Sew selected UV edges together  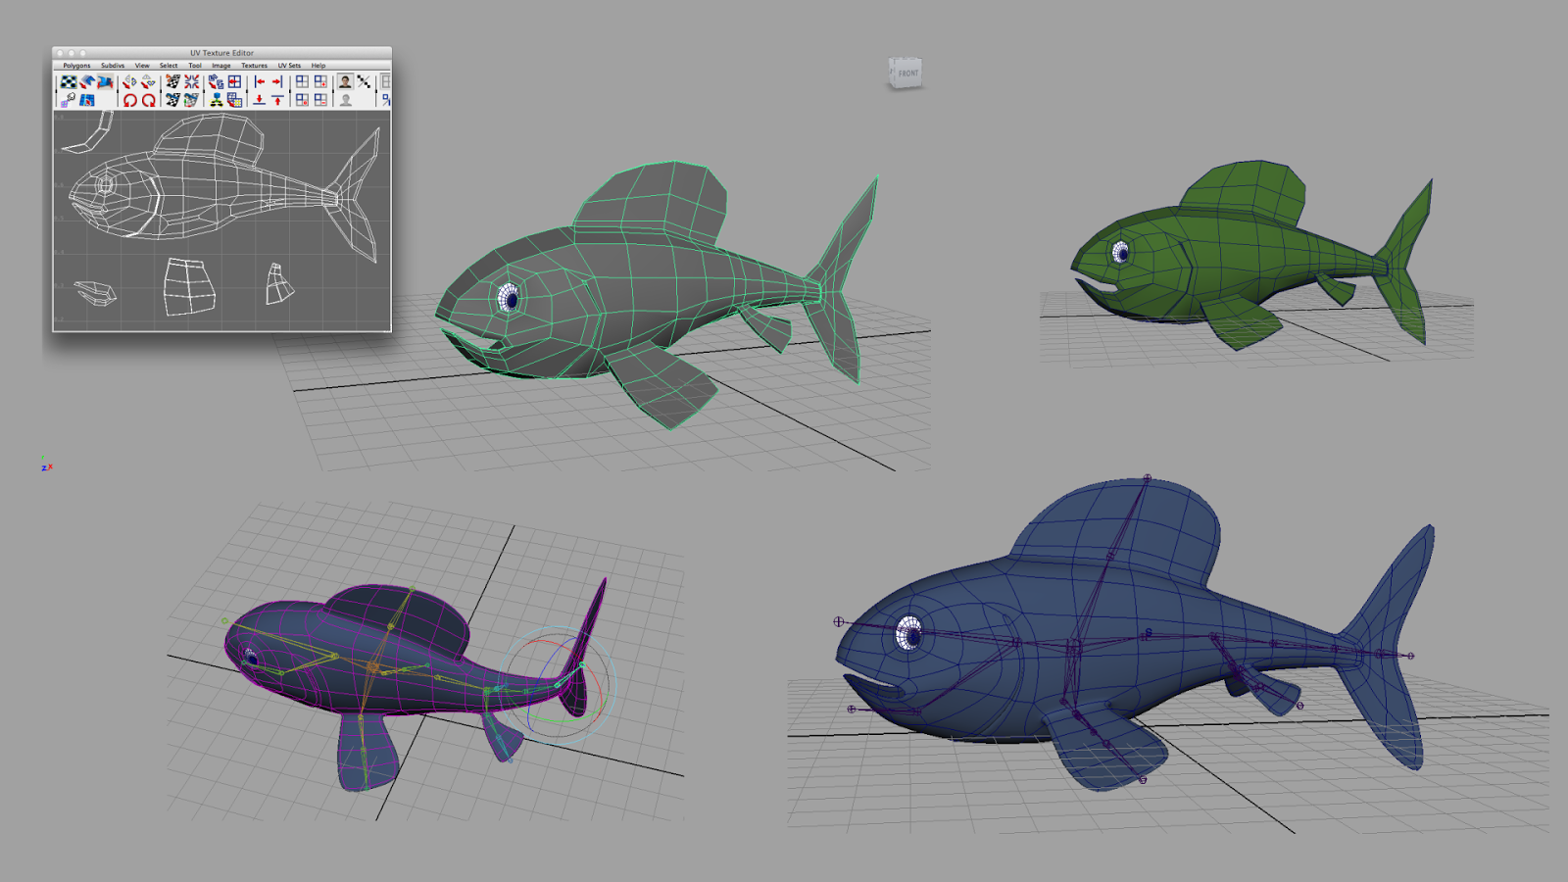[x=190, y=81]
